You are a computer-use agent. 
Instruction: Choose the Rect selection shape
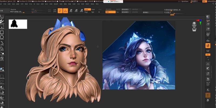click(2, 33)
